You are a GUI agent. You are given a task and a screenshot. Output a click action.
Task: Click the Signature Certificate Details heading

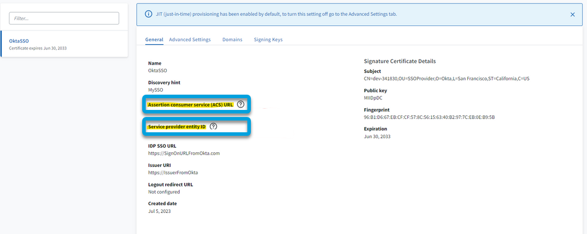pyautogui.click(x=400, y=61)
